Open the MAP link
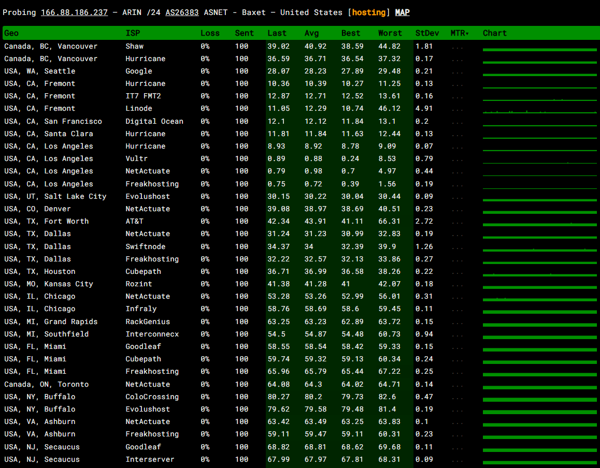This screenshot has width=600, height=468. point(402,12)
